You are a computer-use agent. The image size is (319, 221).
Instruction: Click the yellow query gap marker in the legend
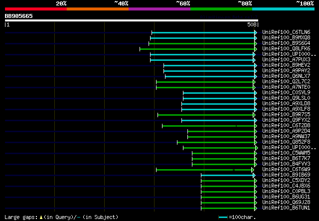[x=41, y=218]
